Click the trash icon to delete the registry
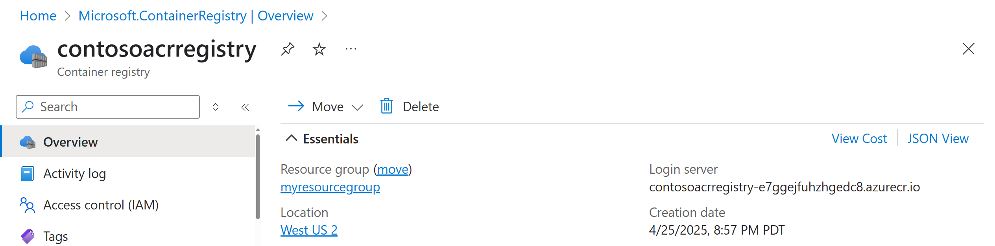The height and width of the screenshot is (246, 995). click(386, 106)
